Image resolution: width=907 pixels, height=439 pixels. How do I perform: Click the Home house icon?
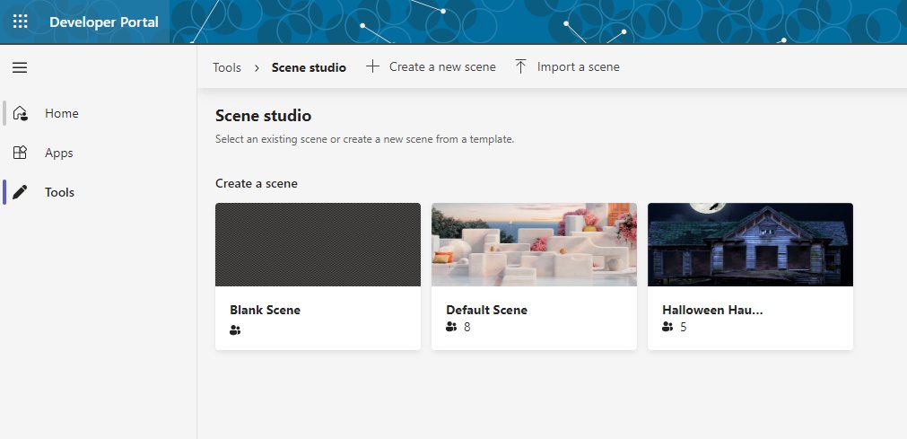coord(21,113)
